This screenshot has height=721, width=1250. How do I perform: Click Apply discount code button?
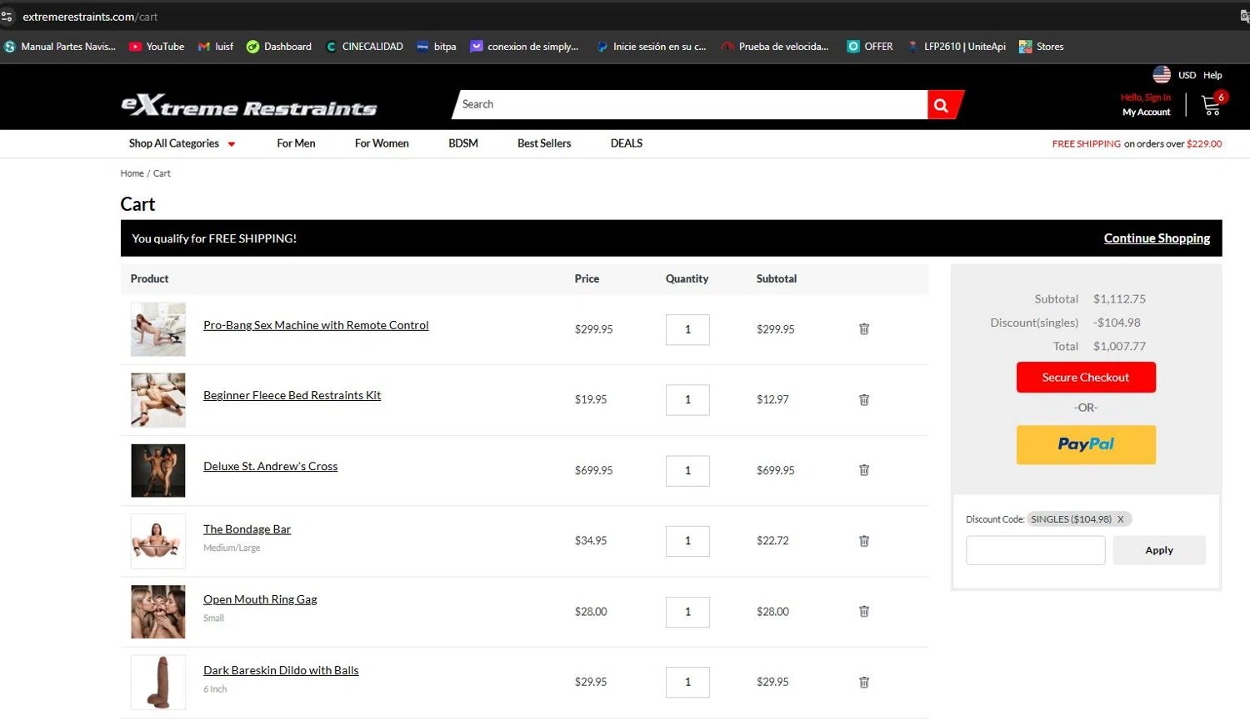[x=1159, y=550]
